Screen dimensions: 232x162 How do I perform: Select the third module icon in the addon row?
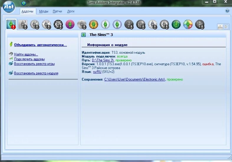click(34, 24)
